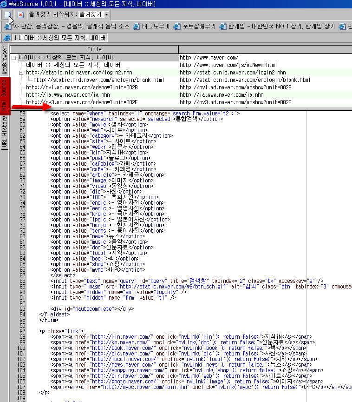Select the enclogin/blank.html tree row
The image size is (352, 402).
click(99, 80)
